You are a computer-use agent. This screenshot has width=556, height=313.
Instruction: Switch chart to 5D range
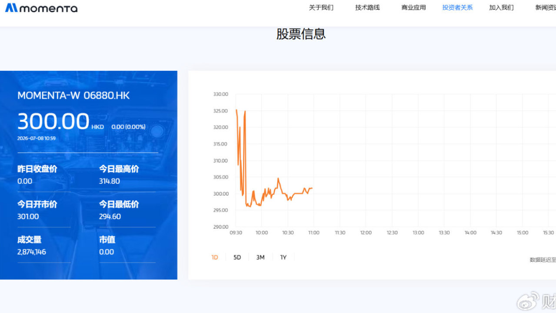(x=237, y=257)
